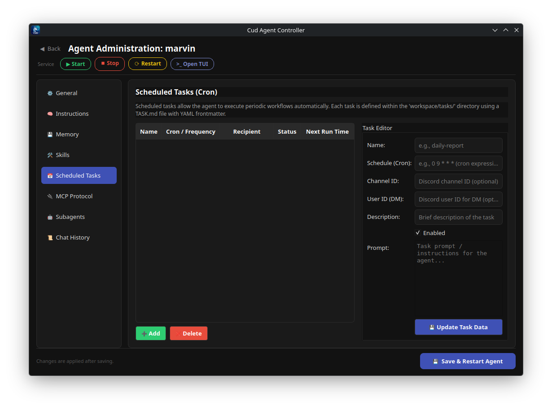Start the agent service
The height and width of the screenshot is (410, 552).
point(75,64)
